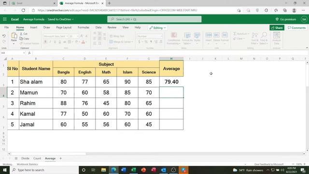
Task: Expand the file name Saved to OneDrive chevron
Action: [73, 19]
